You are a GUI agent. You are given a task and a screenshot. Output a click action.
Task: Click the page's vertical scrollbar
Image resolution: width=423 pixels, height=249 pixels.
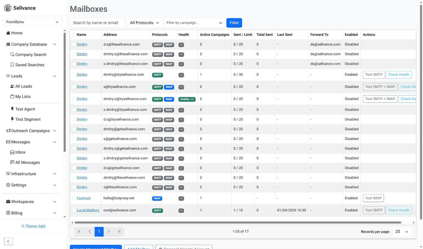421,112
